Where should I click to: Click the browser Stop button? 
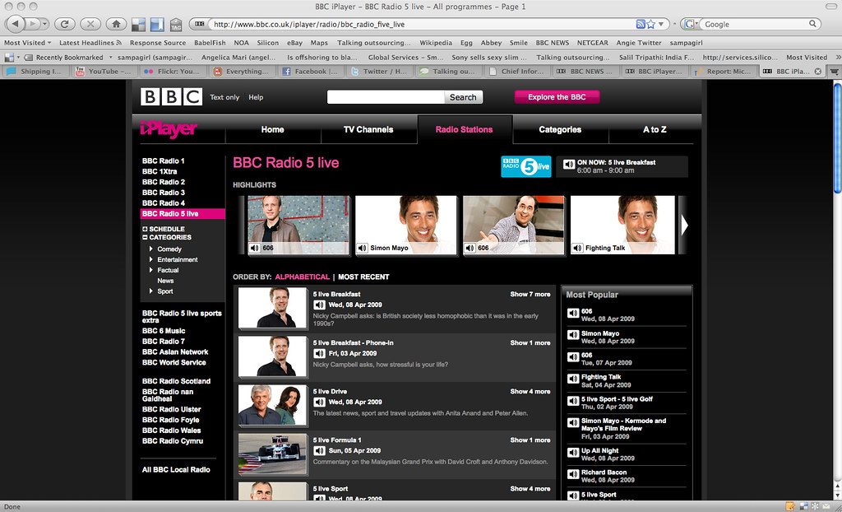click(90, 24)
